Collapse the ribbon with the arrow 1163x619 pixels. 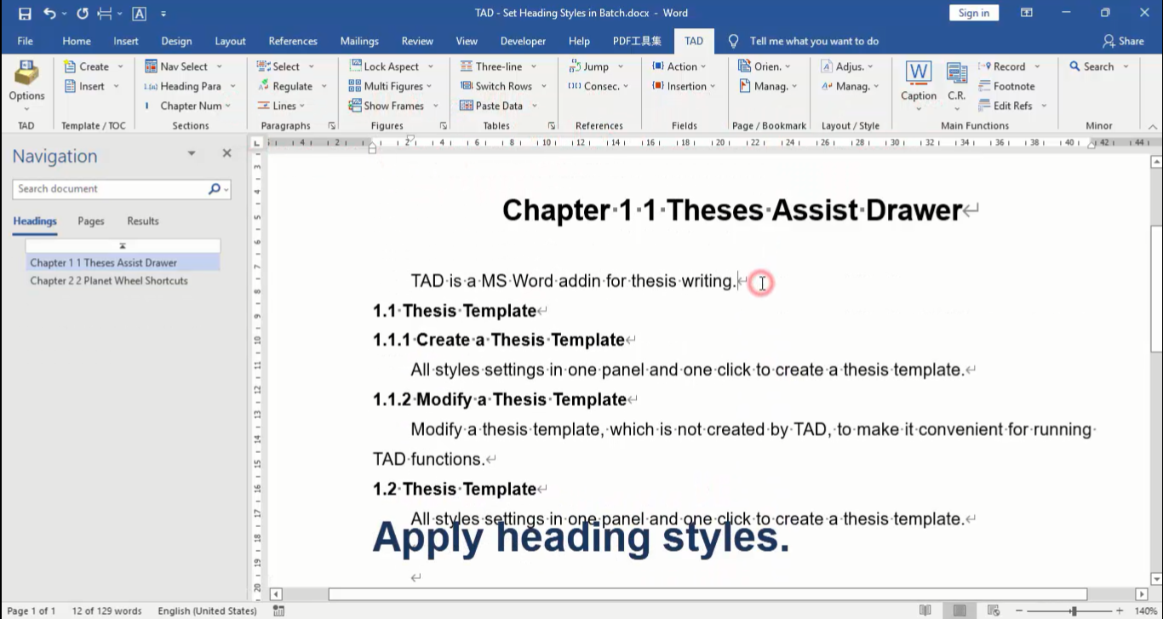[x=1153, y=126]
